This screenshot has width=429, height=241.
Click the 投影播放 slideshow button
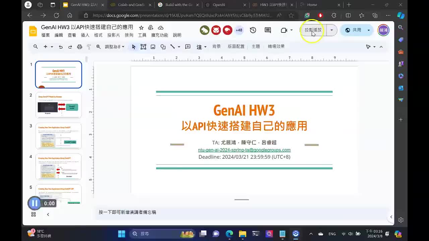point(313,30)
